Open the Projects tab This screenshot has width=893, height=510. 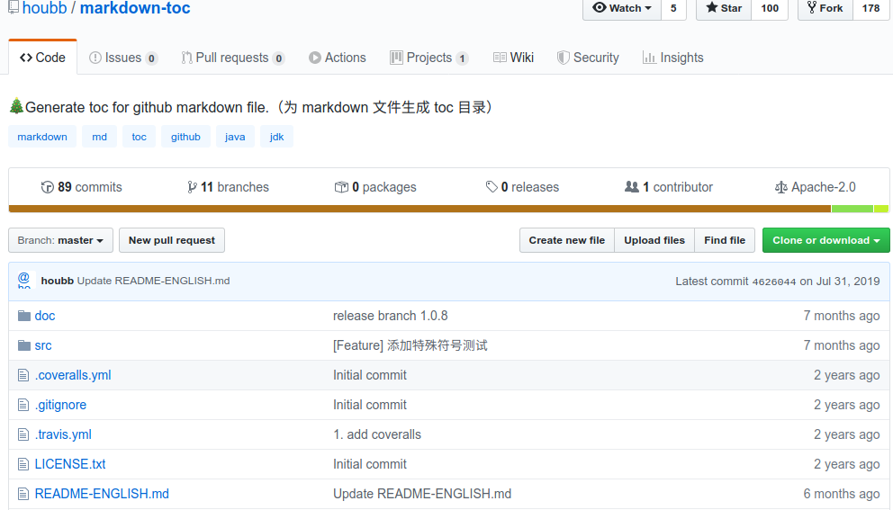click(x=428, y=58)
